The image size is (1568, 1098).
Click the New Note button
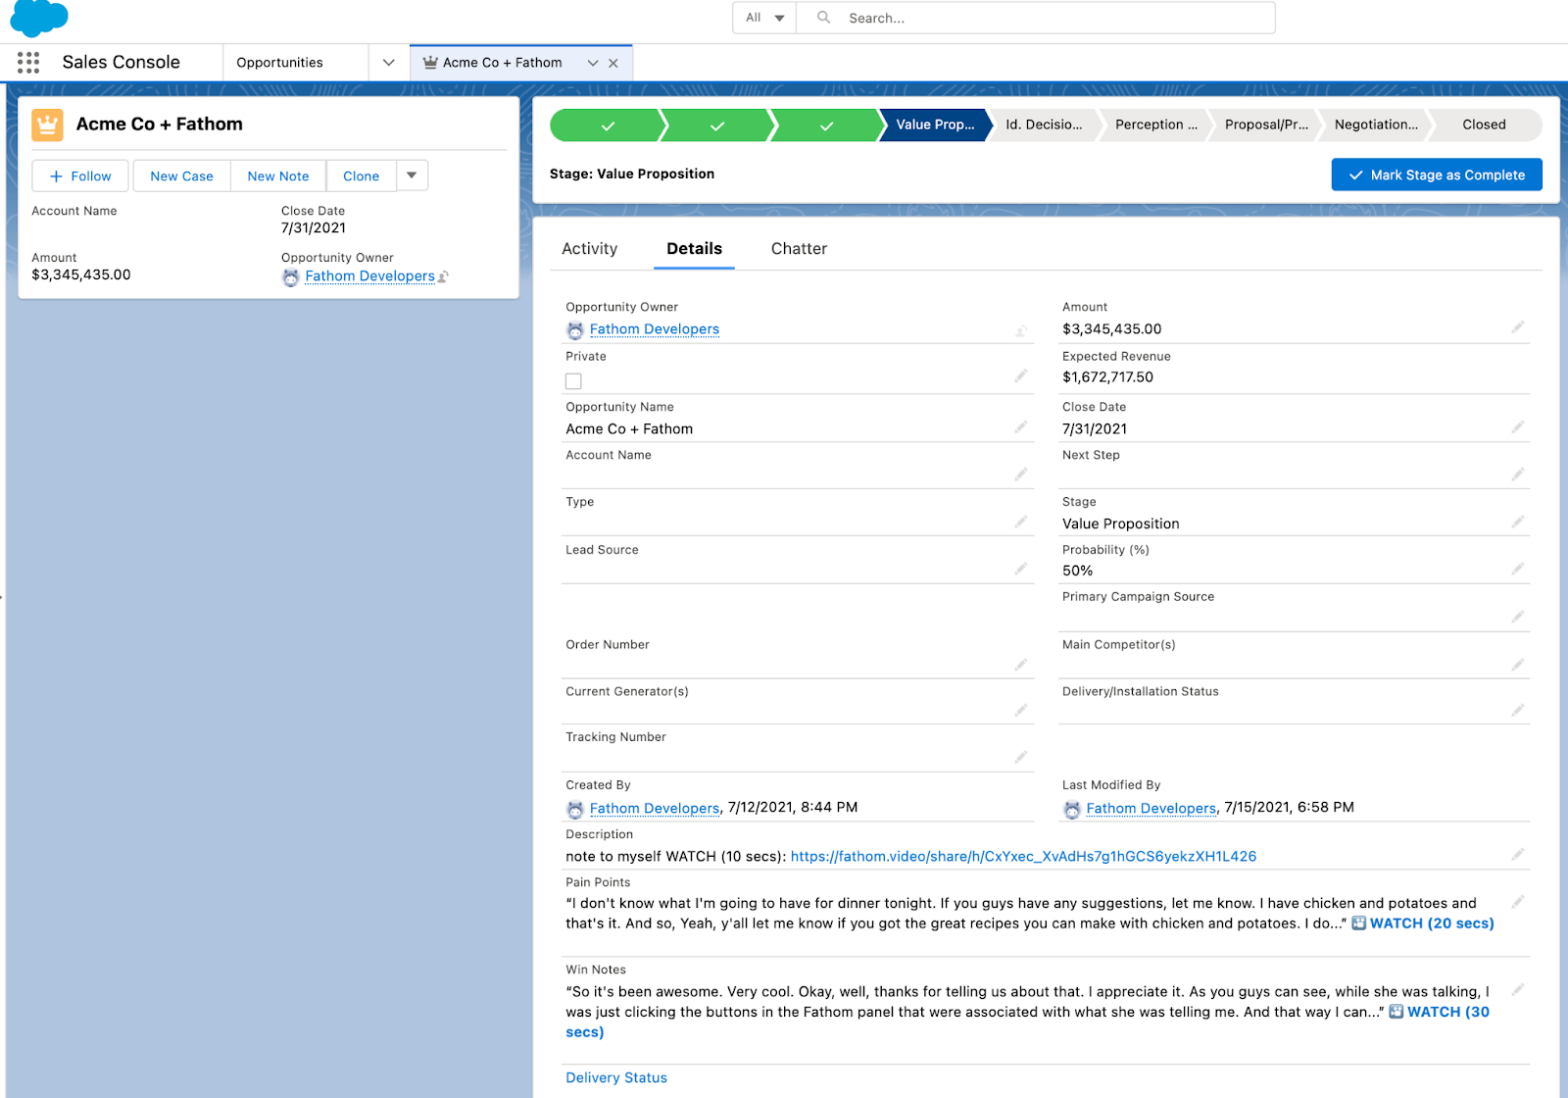[x=278, y=175]
